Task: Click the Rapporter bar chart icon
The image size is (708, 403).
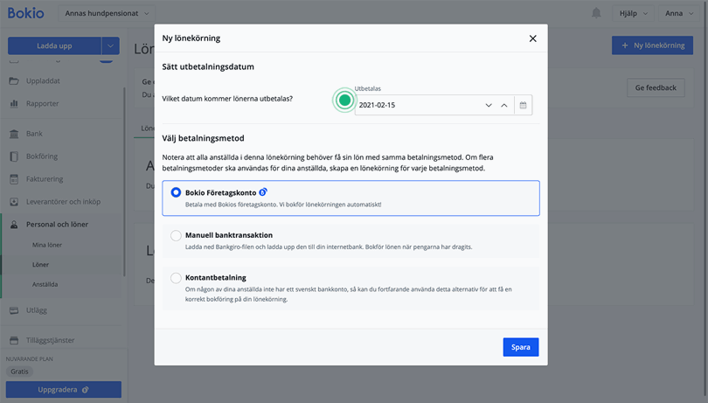Action: (x=14, y=103)
